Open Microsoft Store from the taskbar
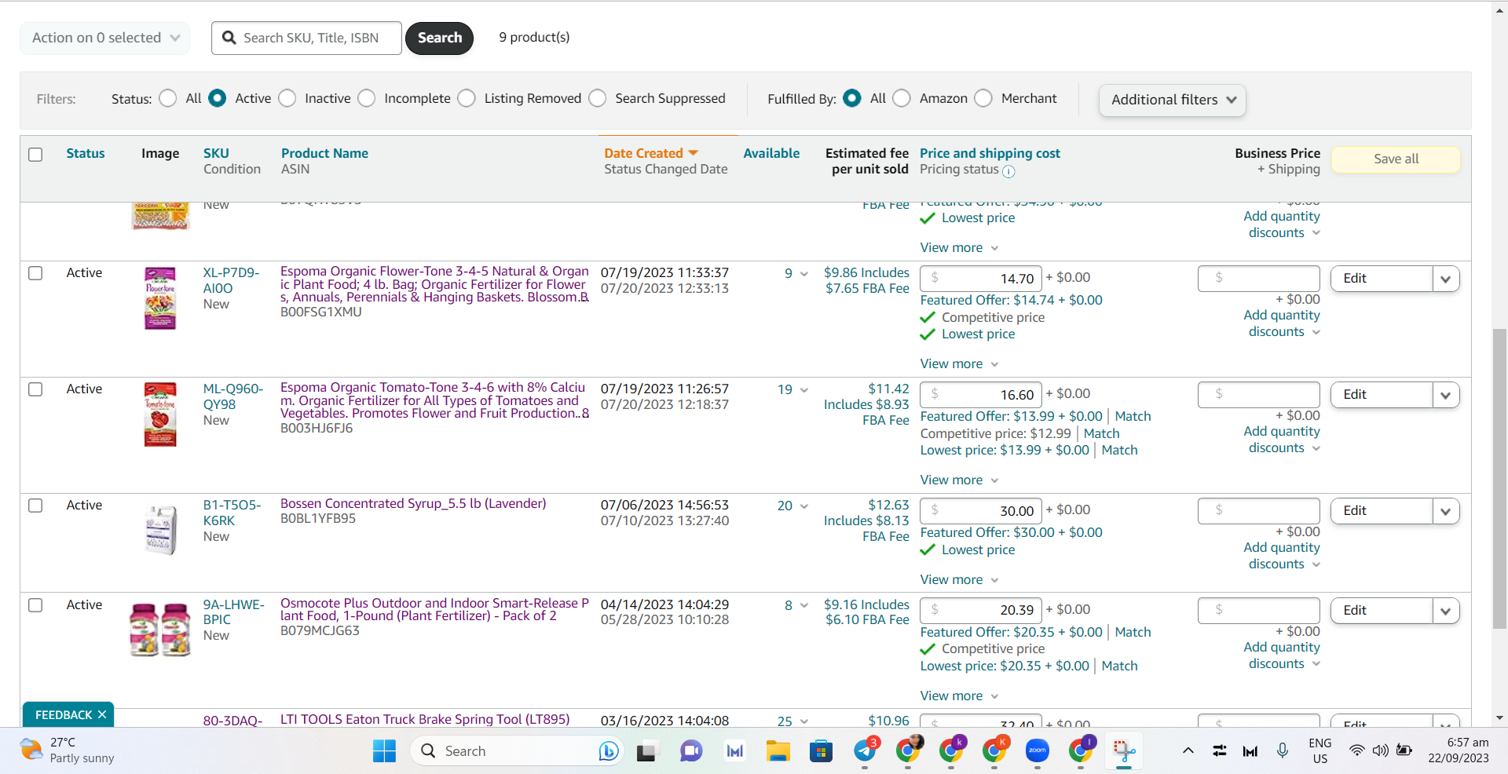The image size is (1508, 774). pyautogui.click(x=821, y=751)
